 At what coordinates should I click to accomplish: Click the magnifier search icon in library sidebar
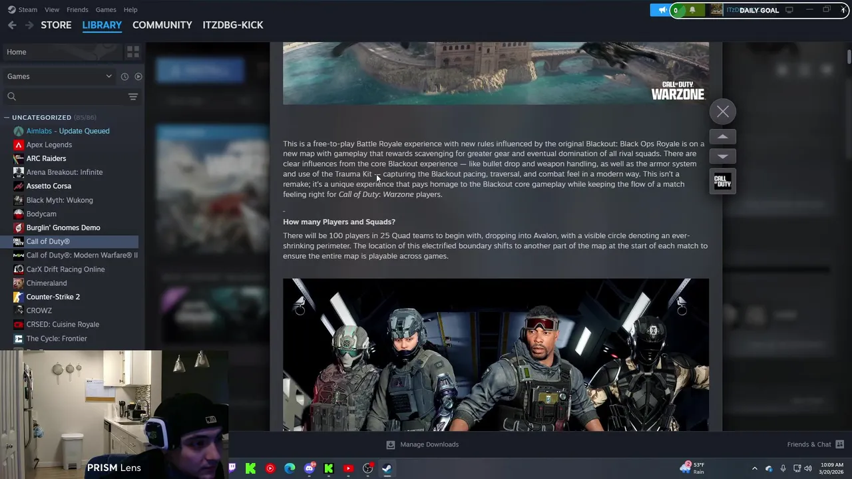tap(11, 97)
